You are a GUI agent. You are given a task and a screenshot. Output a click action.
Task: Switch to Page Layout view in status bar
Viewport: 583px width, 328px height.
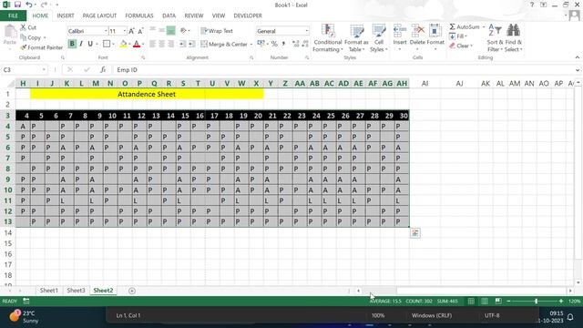pos(485,302)
